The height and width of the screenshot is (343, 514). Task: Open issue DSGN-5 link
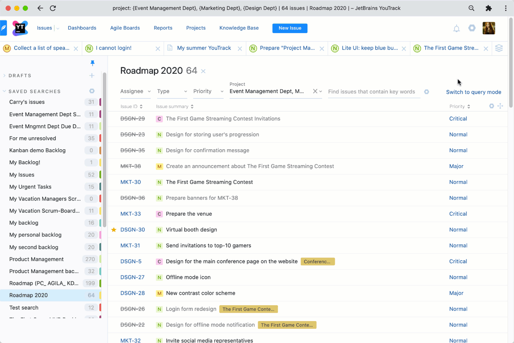click(x=131, y=262)
